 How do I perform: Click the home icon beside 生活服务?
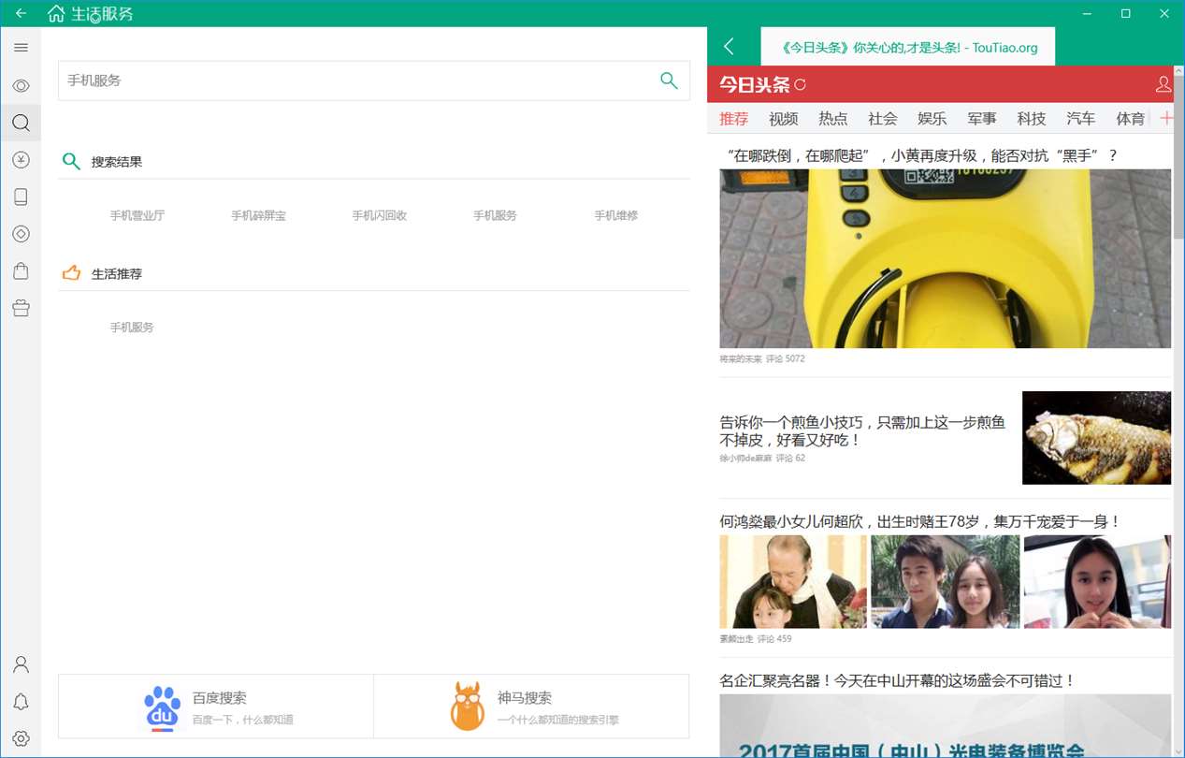[56, 13]
